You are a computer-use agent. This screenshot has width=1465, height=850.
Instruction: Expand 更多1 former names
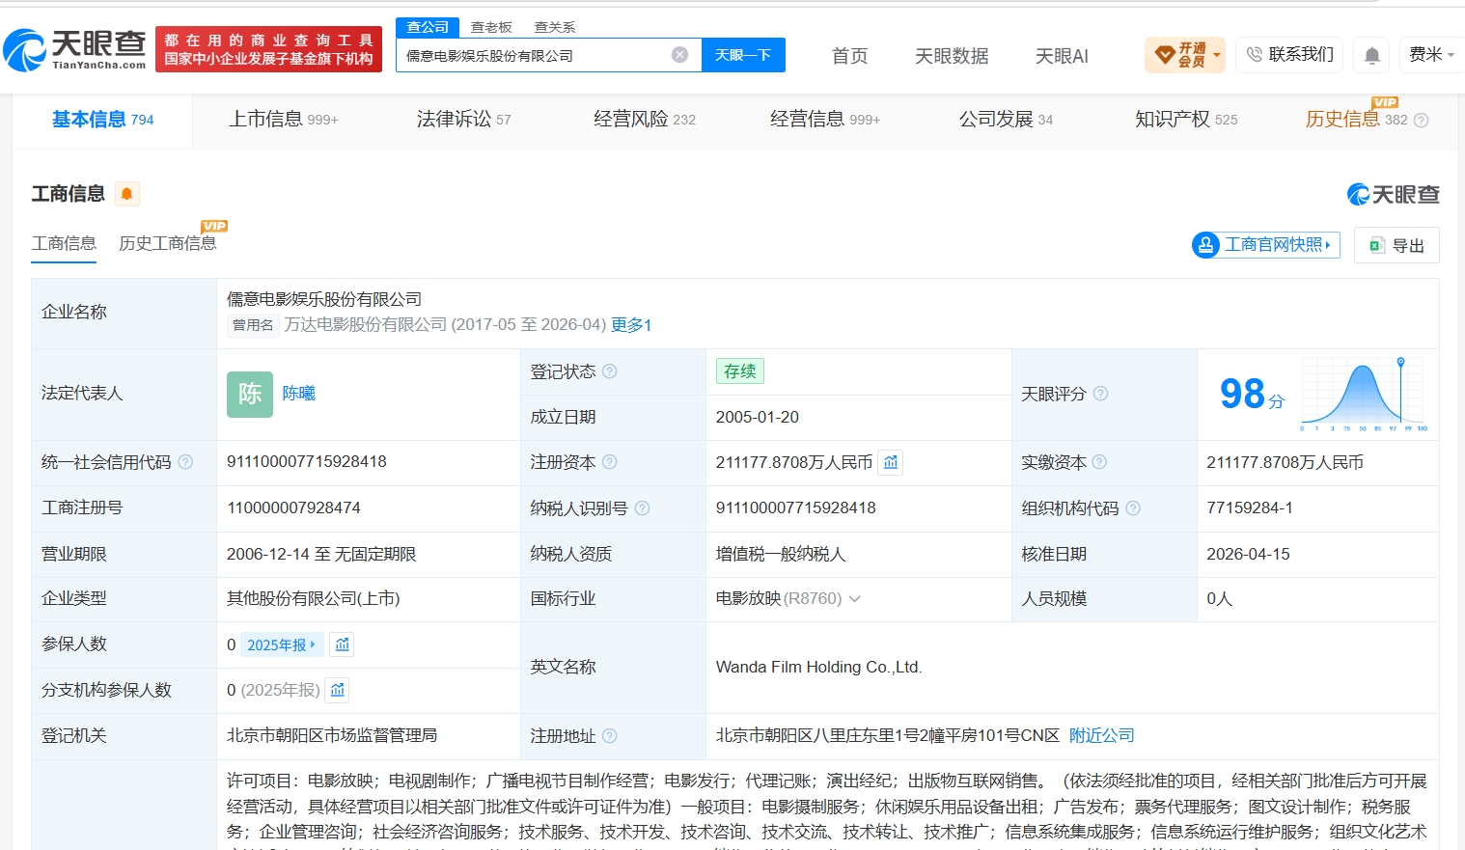pos(631,325)
